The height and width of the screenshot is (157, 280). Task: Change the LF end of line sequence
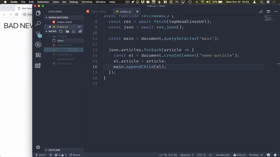tap(210, 155)
